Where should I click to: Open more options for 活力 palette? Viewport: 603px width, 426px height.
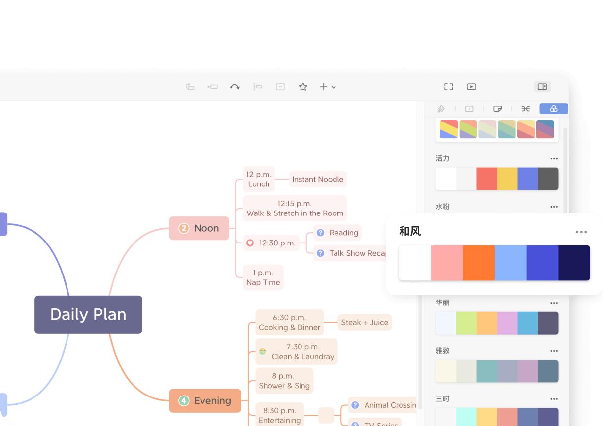coord(554,159)
